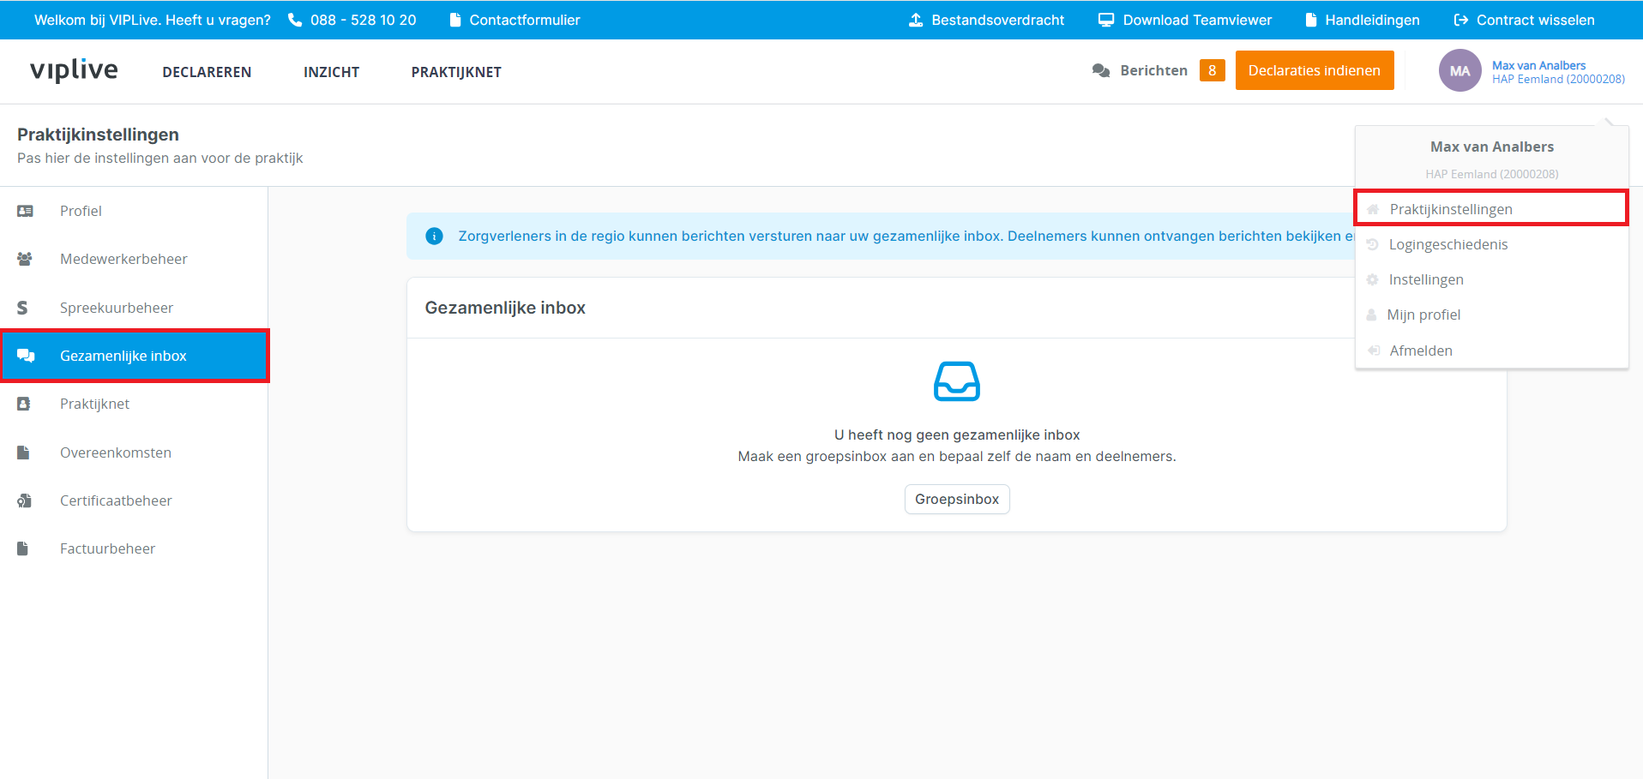This screenshot has width=1643, height=779.
Task: Open the INZICHT navigation menu
Action: [331, 72]
